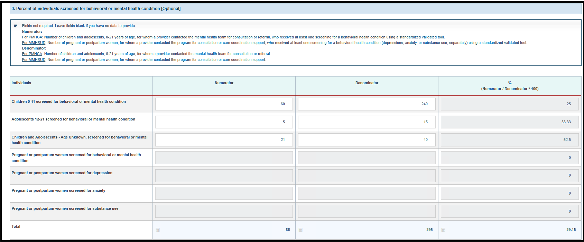Click the 'Numerator' column header
The image size is (584, 242).
point(224,83)
